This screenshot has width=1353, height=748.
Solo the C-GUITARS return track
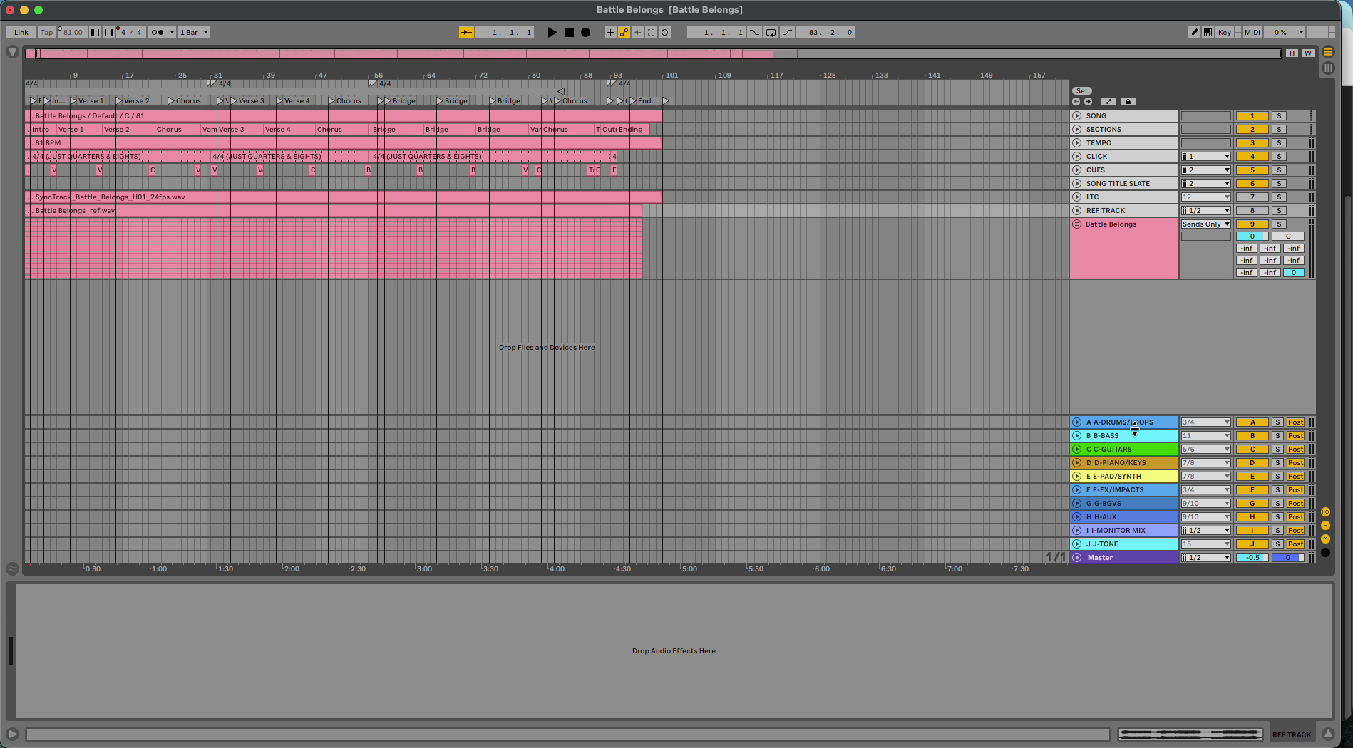click(x=1277, y=449)
